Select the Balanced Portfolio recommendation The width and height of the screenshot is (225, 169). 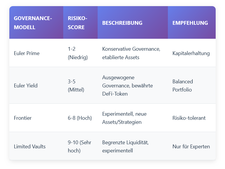[x=183, y=86]
